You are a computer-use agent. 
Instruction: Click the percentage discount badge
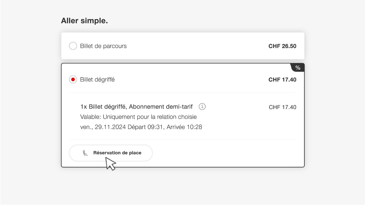[298, 67]
